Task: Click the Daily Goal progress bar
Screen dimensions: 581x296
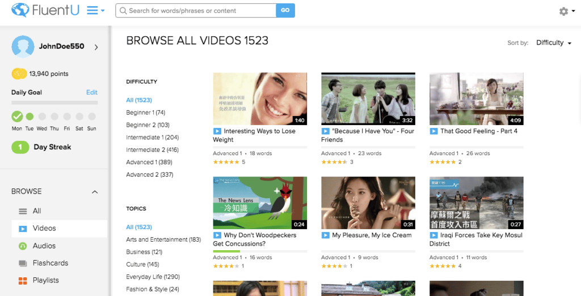Action: 54,103
